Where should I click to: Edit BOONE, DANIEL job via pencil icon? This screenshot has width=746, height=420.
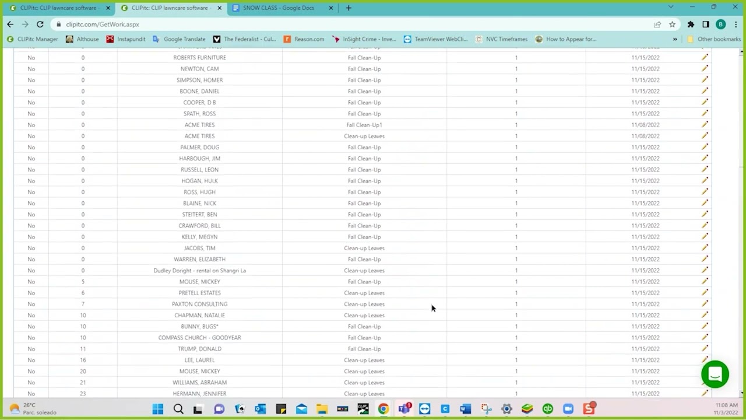[705, 91]
